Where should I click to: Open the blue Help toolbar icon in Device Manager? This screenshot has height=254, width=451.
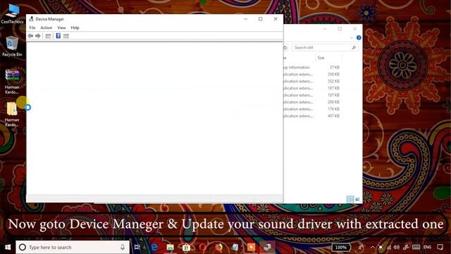[58, 36]
